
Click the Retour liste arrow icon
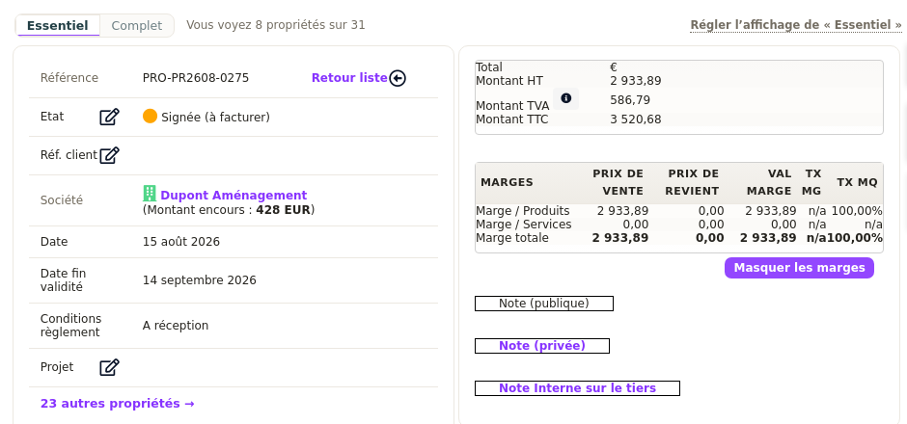[398, 78]
